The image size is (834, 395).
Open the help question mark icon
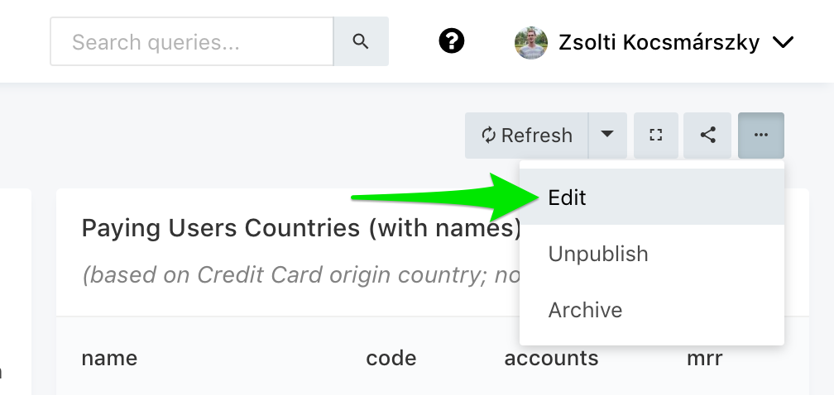[x=452, y=41]
